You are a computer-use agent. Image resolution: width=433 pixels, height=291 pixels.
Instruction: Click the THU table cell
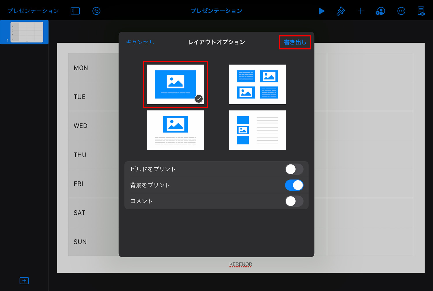click(93, 155)
